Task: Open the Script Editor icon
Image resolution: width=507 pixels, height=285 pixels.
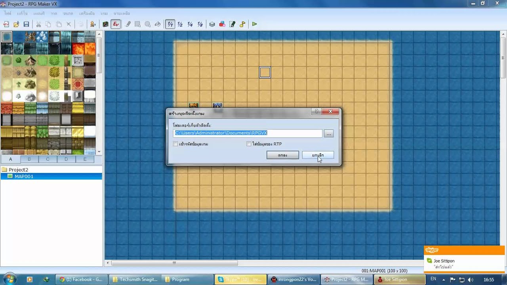Action: [x=232, y=24]
